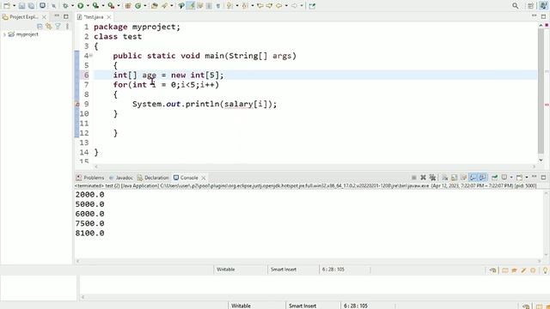
Task: Click the Search magnifier icon top right
Action: pyautogui.click(x=516, y=6)
